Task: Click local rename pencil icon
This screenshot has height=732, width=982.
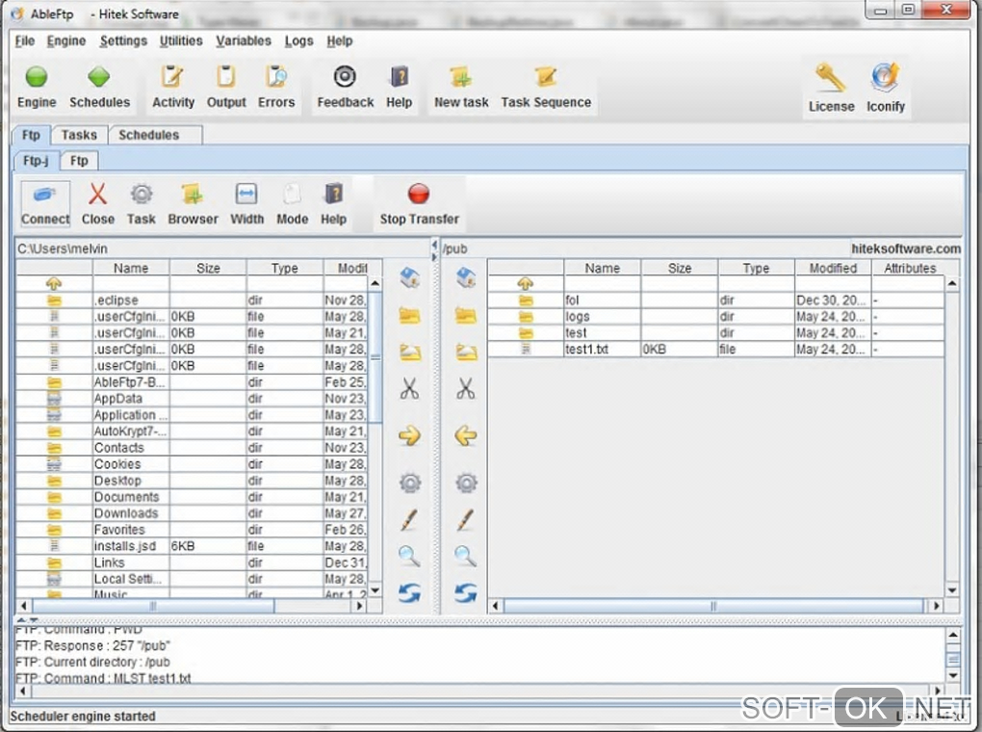Action: point(409,519)
